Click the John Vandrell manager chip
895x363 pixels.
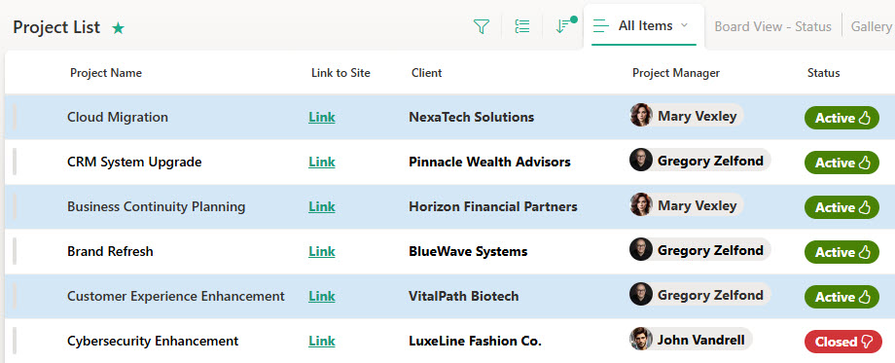[x=691, y=339]
